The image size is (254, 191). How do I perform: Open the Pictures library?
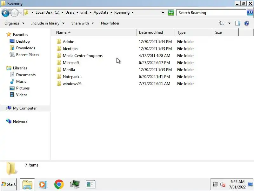pos(23,88)
